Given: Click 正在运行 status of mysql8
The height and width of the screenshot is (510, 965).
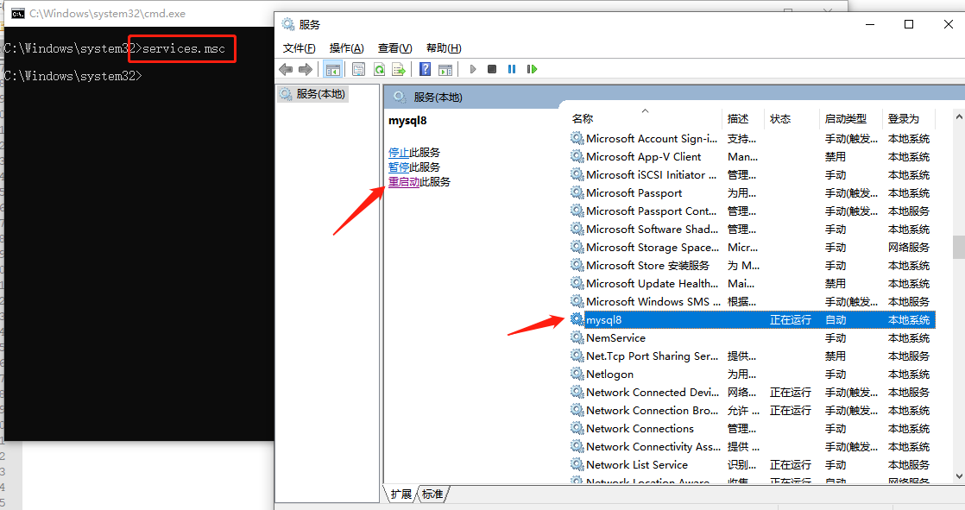Looking at the screenshot, I should (791, 320).
